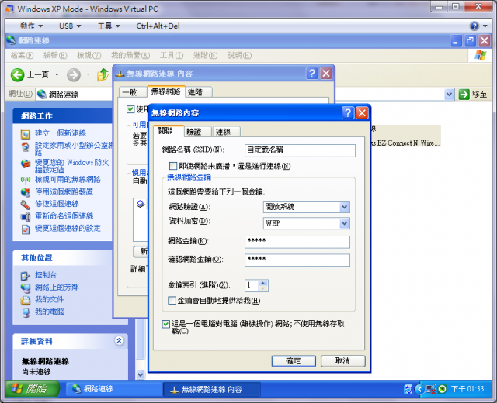Screen dimensions: 497x403
Task: Click the green circular tray icon
Action: [442, 389]
